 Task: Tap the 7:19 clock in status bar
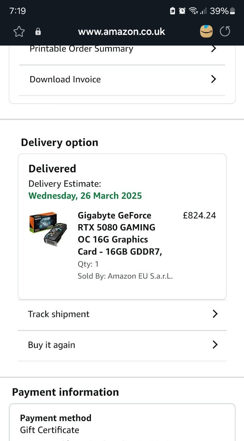coord(18,11)
